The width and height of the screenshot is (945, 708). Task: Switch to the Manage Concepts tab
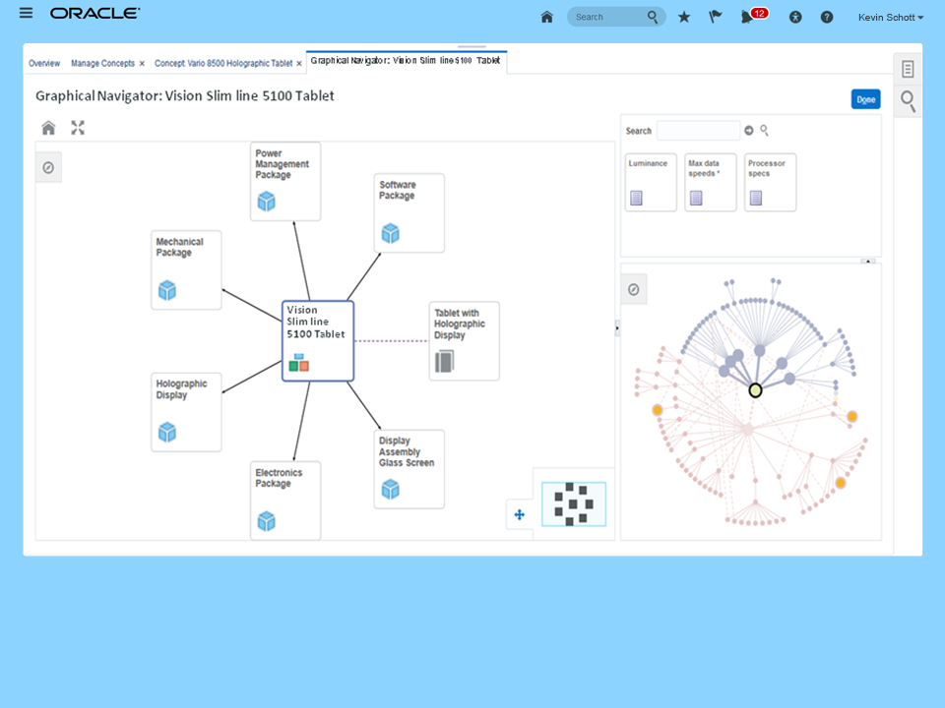(103, 63)
